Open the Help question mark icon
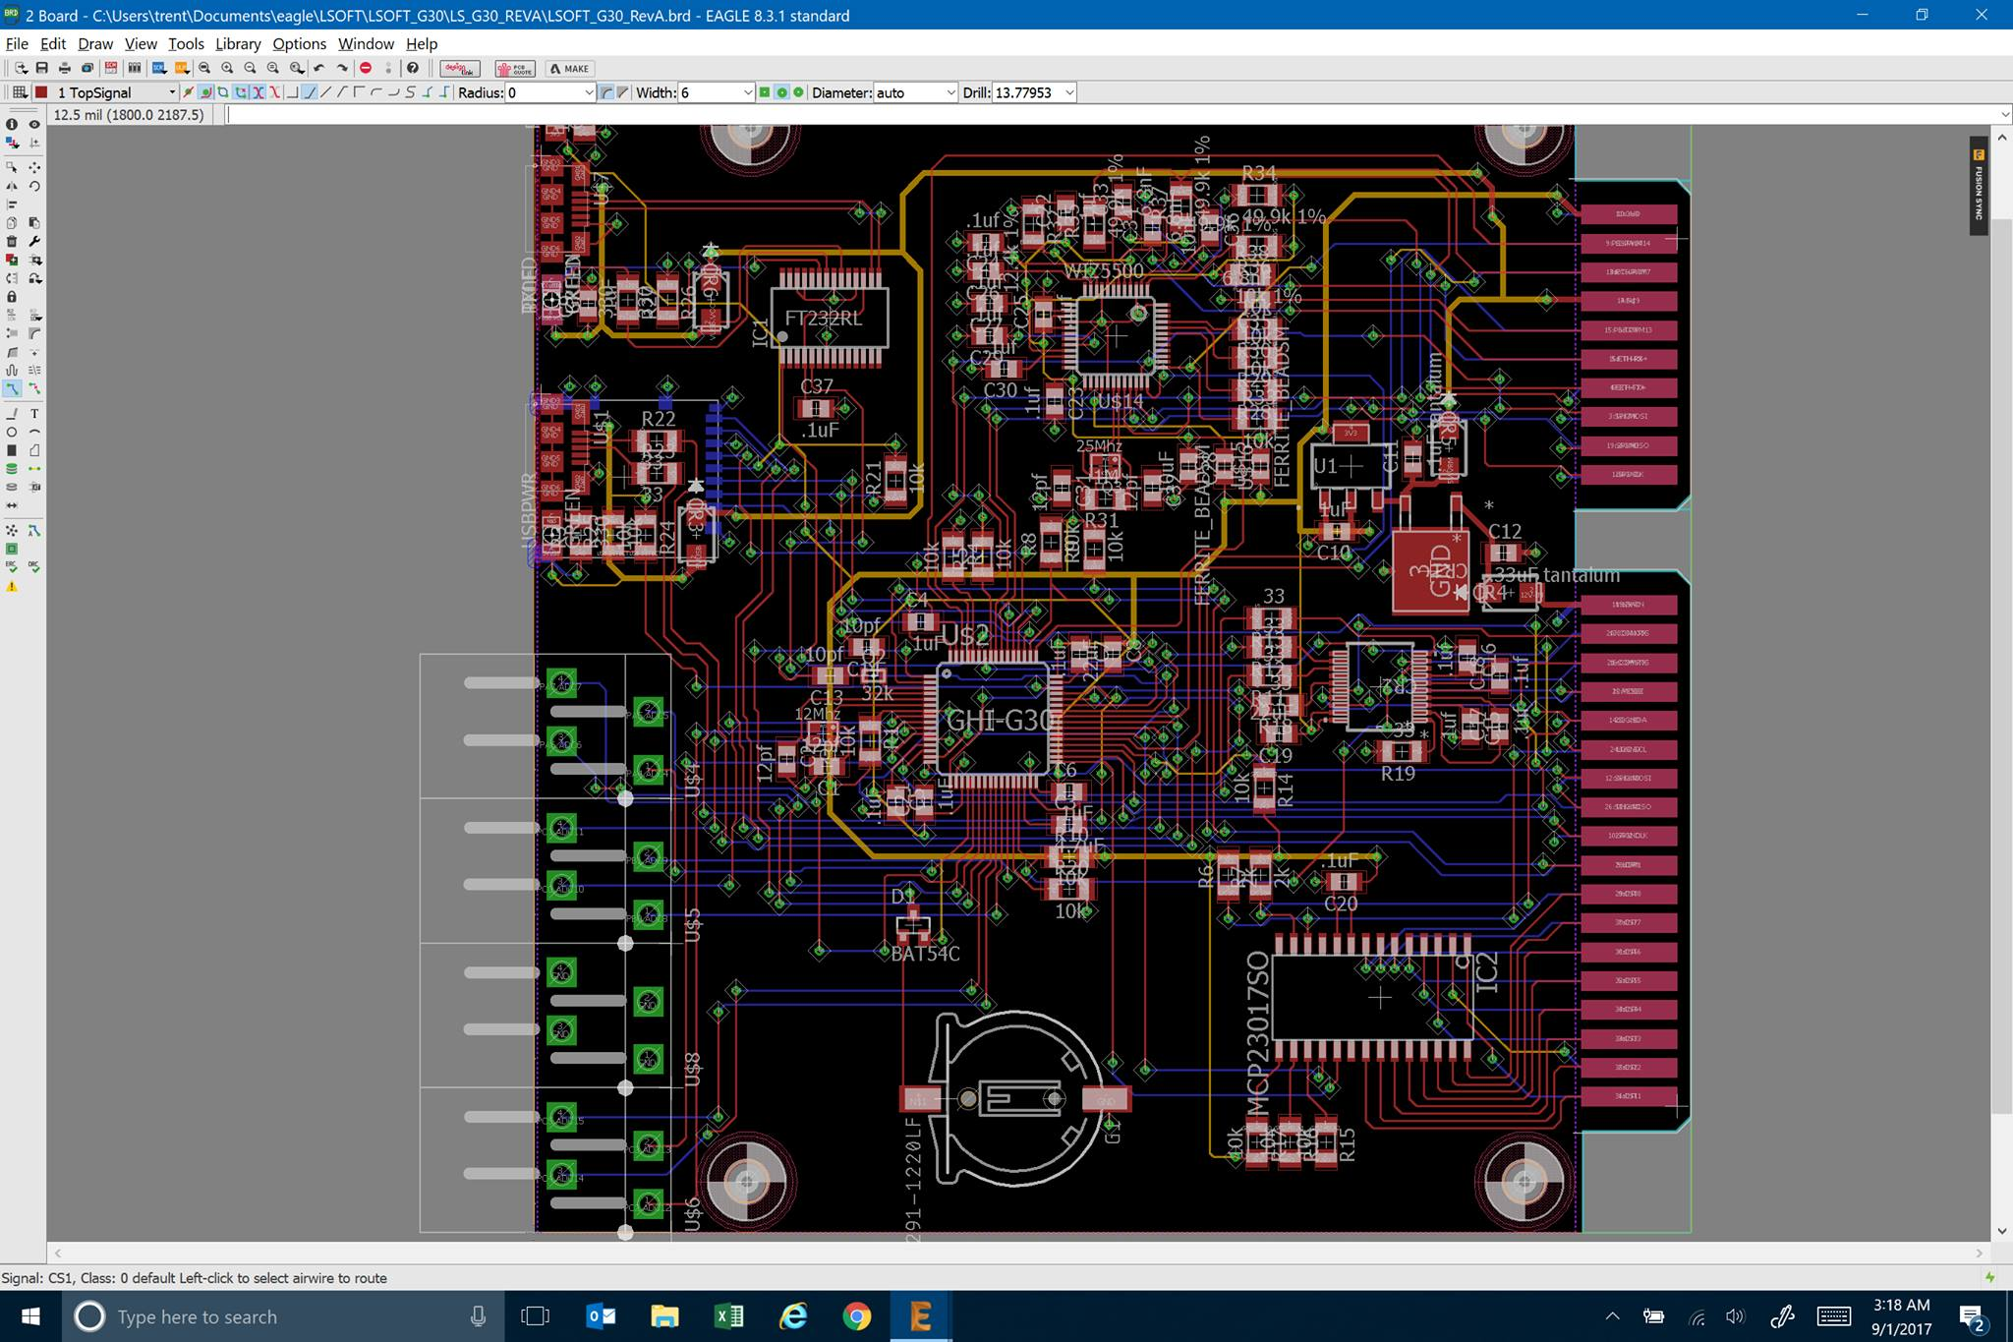This screenshot has width=2013, height=1342. (x=413, y=68)
